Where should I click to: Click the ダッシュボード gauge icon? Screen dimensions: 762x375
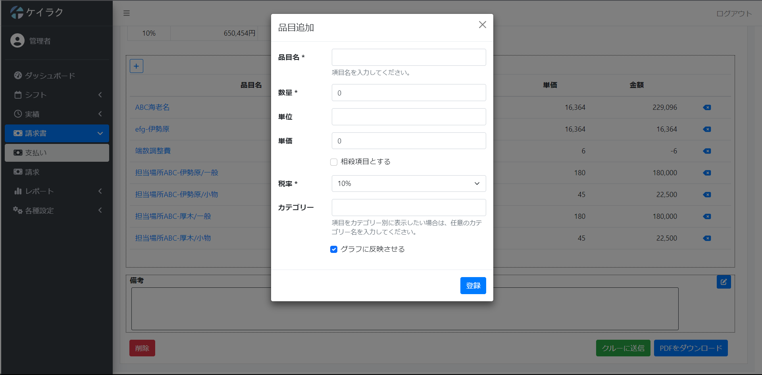click(18, 75)
